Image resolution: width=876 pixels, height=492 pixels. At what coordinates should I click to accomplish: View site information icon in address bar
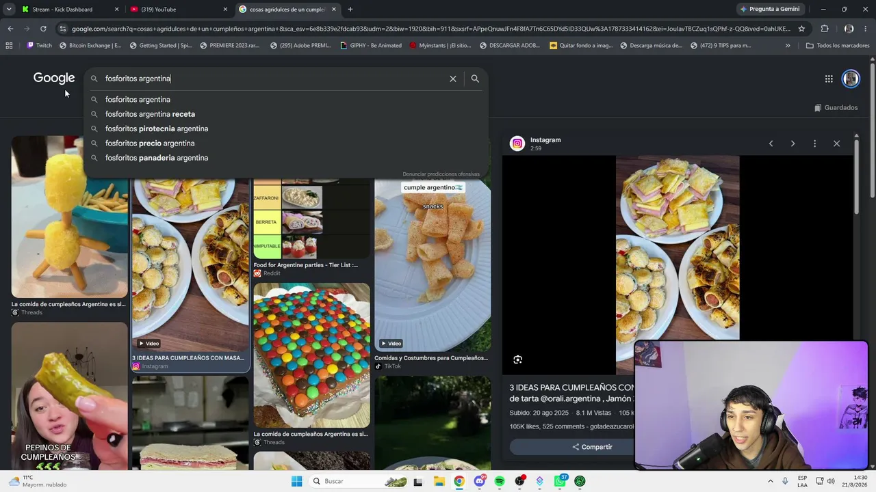coord(63,29)
